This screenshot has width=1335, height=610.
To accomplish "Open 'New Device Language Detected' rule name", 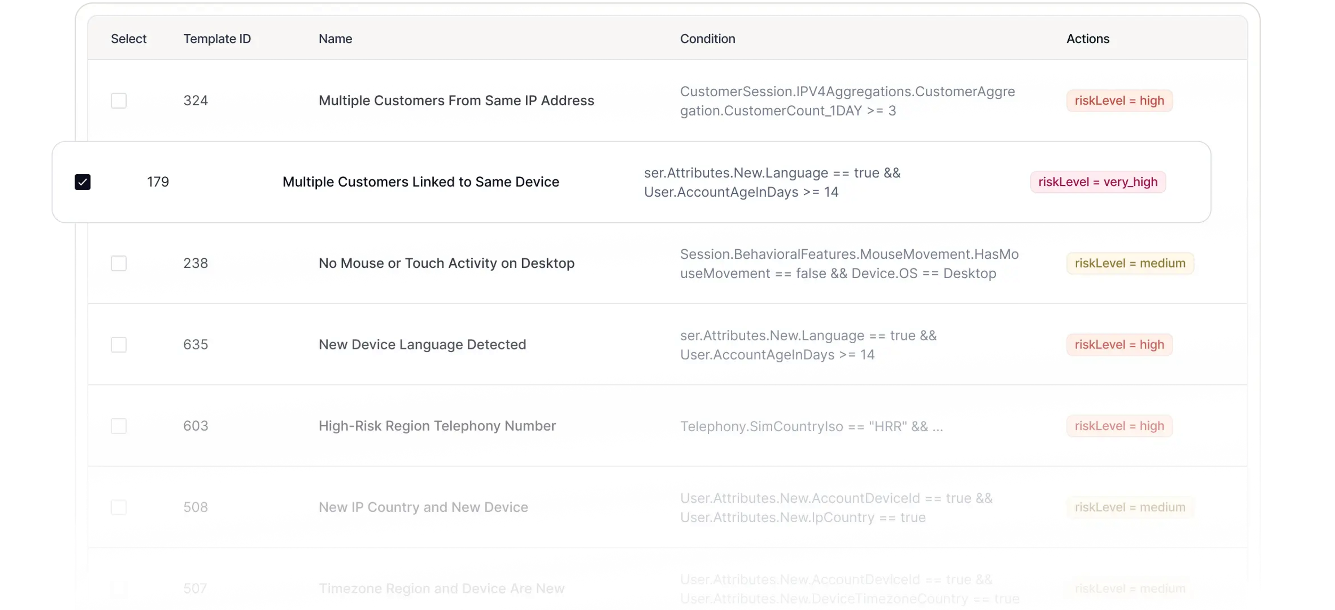I will point(422,345).
